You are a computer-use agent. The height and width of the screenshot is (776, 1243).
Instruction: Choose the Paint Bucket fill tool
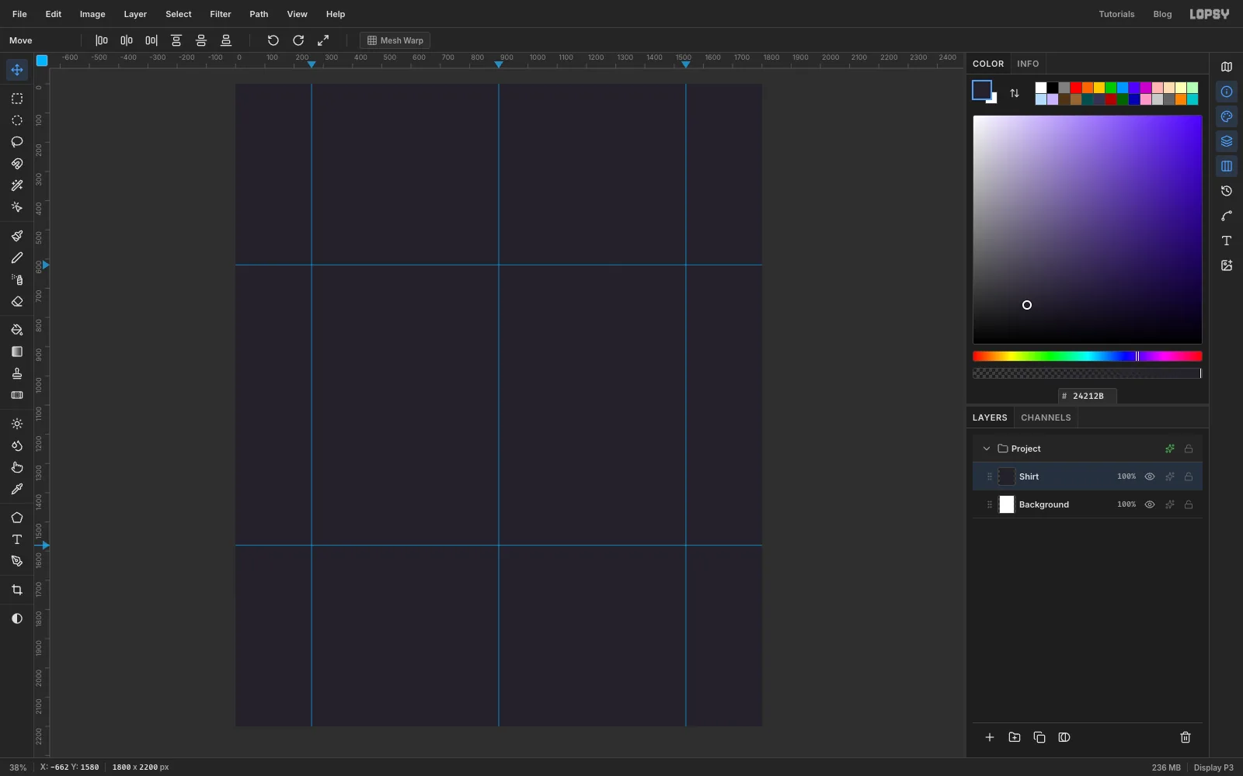tap(16, 330)
